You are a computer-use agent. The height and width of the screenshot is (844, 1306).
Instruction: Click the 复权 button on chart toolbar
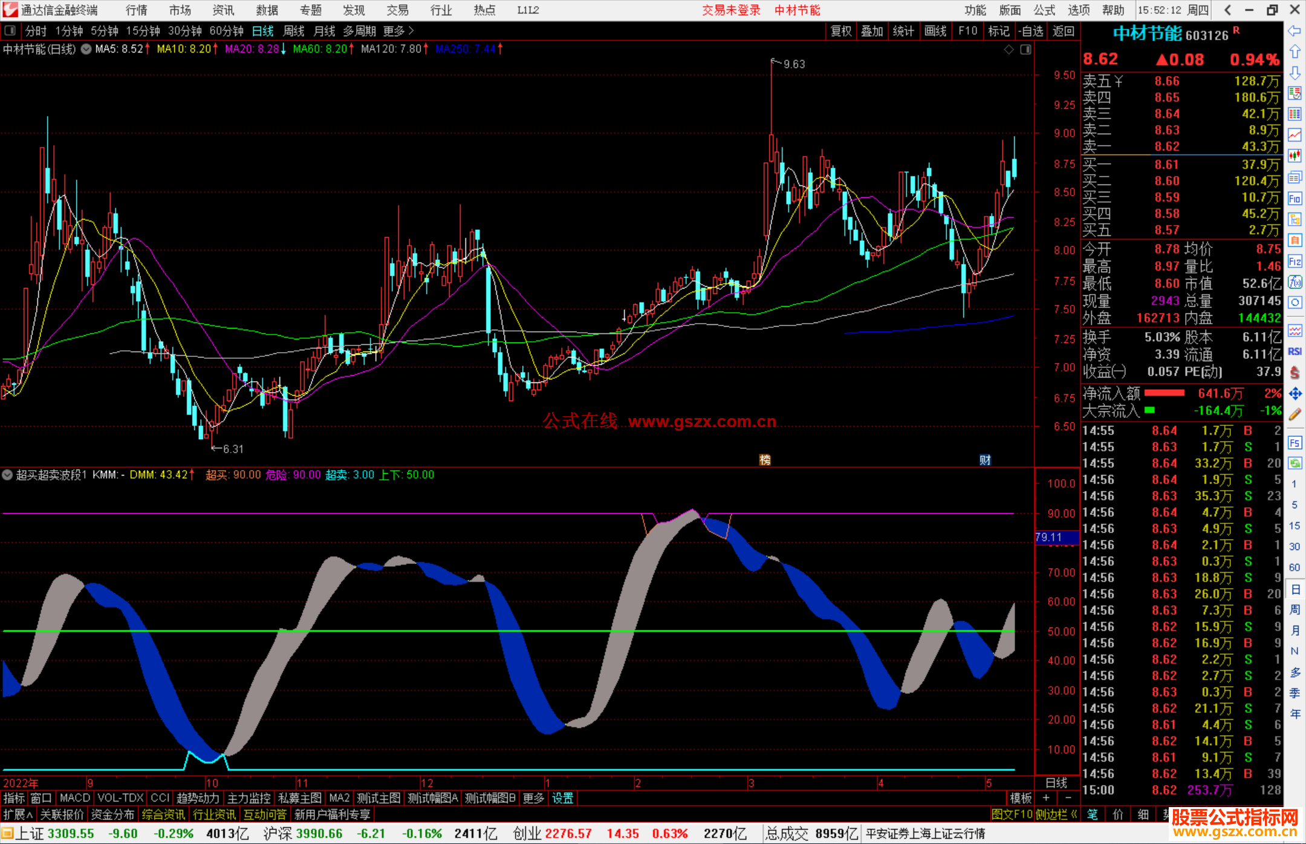840,31
